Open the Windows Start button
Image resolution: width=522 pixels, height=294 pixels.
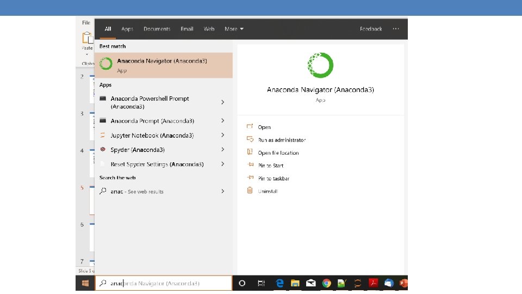[85, 283]
